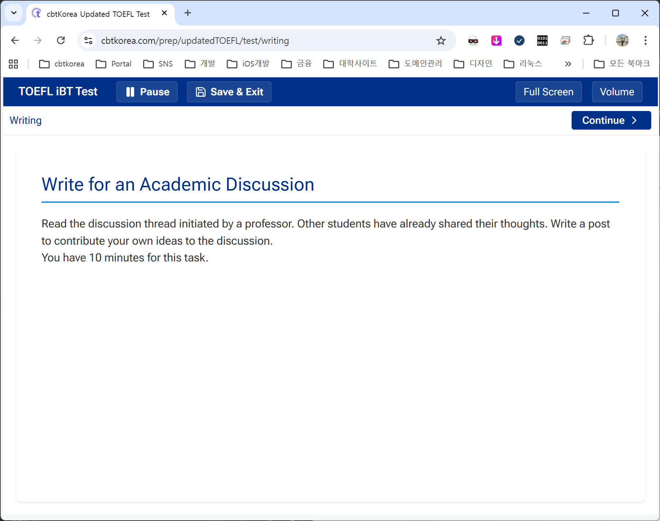Click the Save & Exit button

tap(229, 92)
